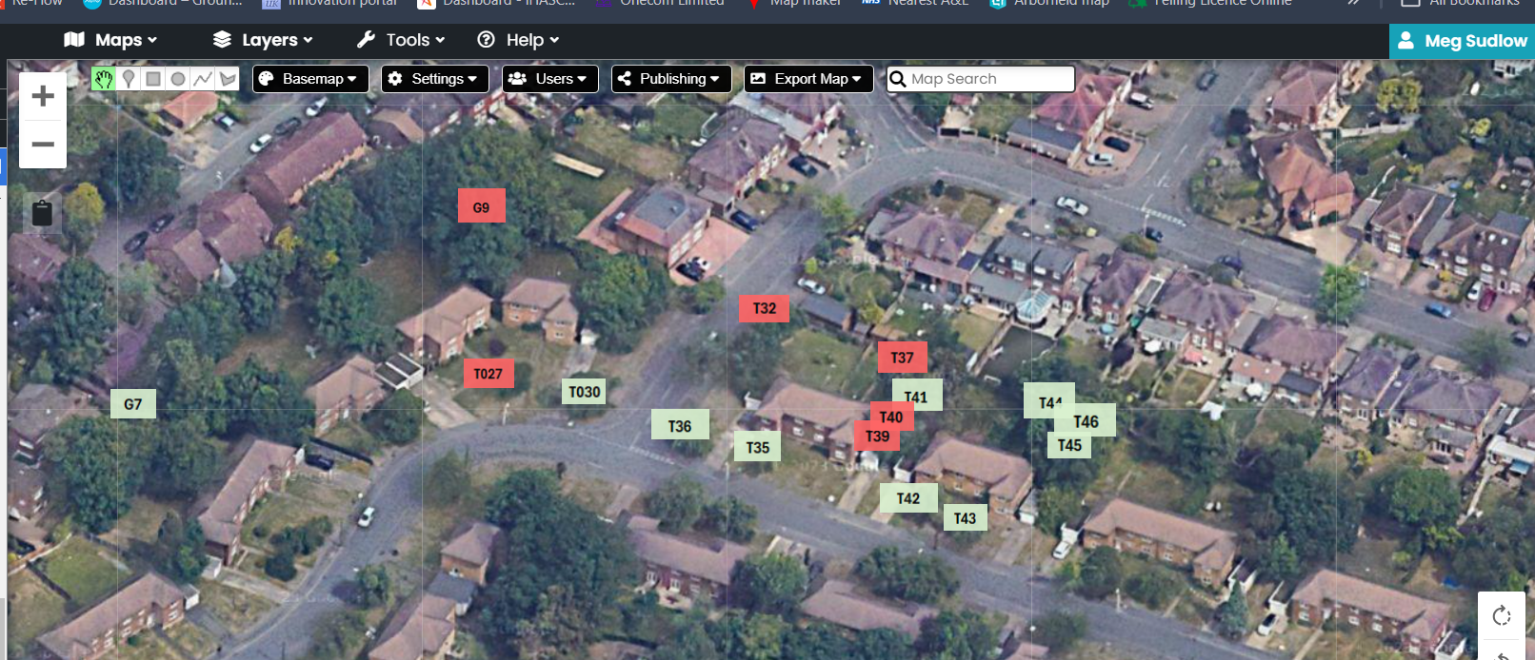
Task: Click the rotate map icon
Action: [1502, 616]
